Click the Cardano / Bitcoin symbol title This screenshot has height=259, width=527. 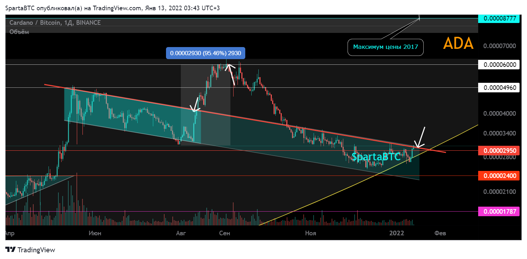[55, 23]
